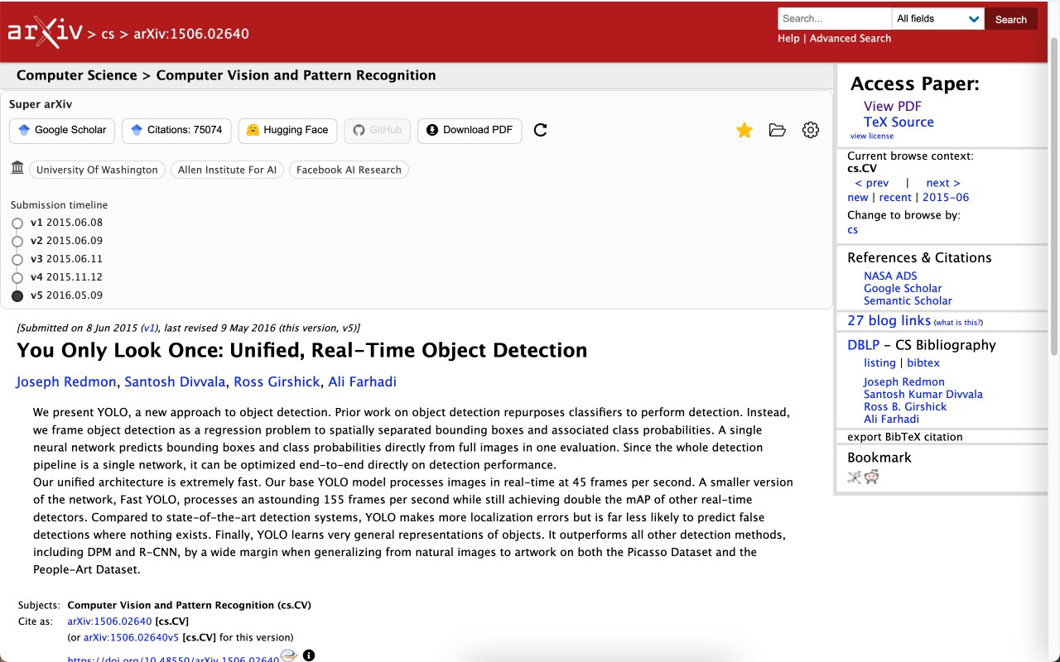Screen dimensions: 1060x662
Task: Click the institution building icon
Action: click(17, 168)
